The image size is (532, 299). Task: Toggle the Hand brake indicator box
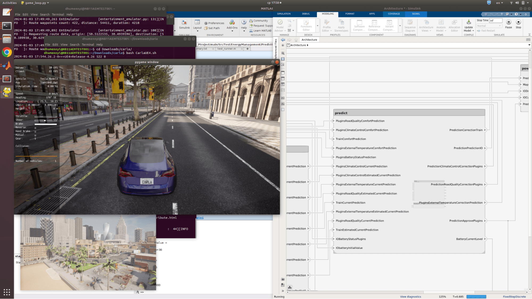point(35,132)
